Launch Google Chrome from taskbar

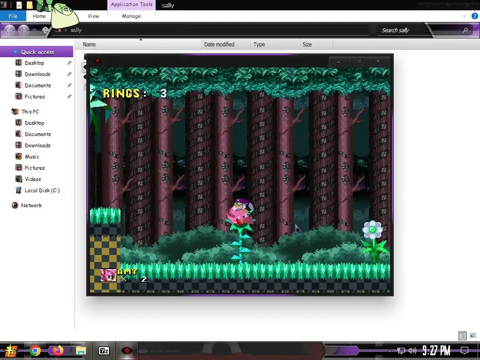point(35,351)
